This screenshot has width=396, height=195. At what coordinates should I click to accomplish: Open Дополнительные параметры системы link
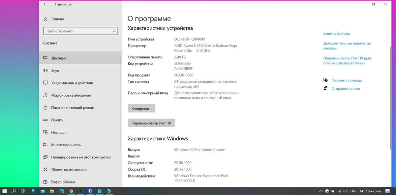coord(347,46)
